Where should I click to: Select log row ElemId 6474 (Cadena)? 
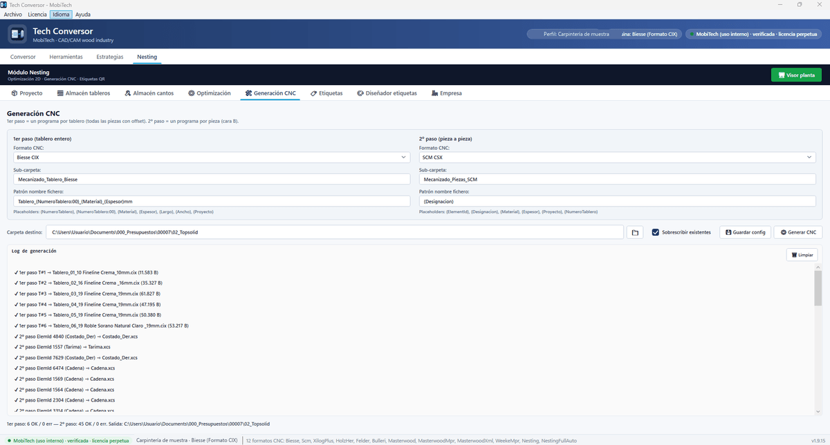click(64, 368)
